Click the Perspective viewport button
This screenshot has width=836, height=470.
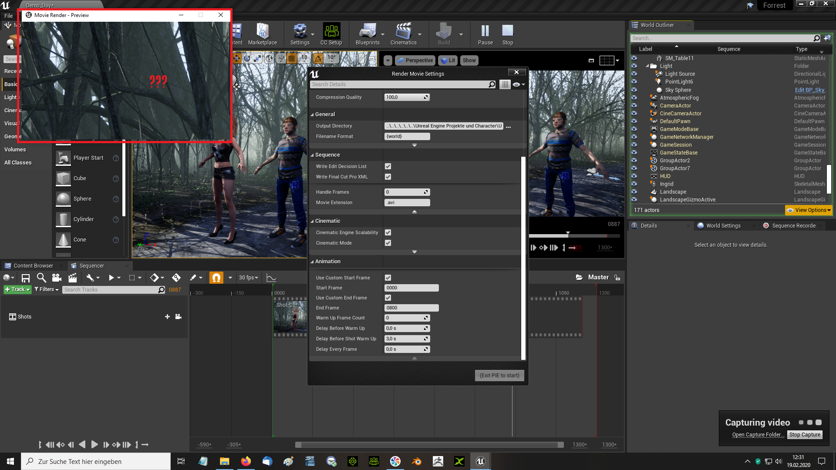pyautogui.click(x=415, y=60)
